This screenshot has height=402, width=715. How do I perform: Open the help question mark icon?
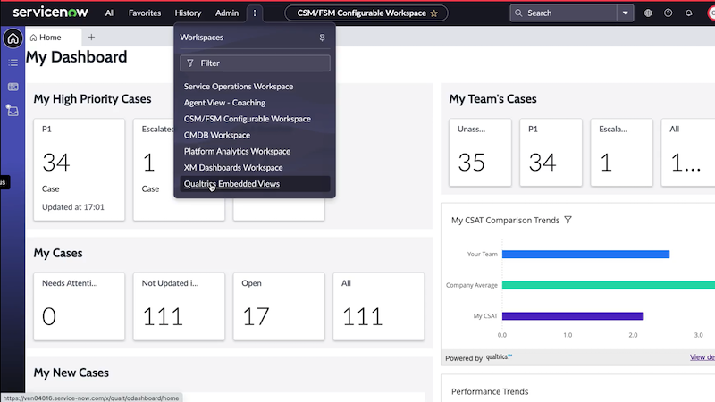[668, 13]
